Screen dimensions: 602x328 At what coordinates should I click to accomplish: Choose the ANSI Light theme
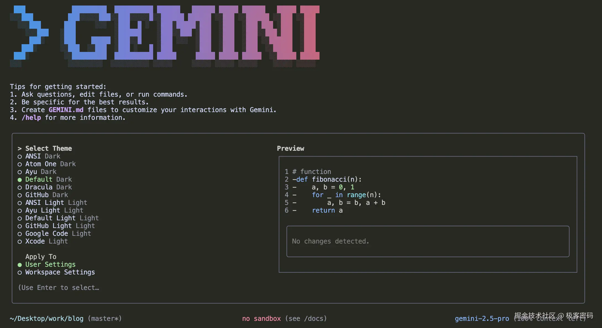pyautogui.click(x=56, y=203)
